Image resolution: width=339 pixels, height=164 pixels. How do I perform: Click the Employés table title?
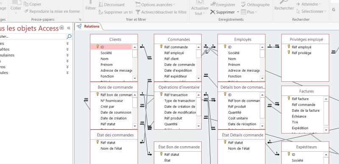pos(243,39)
